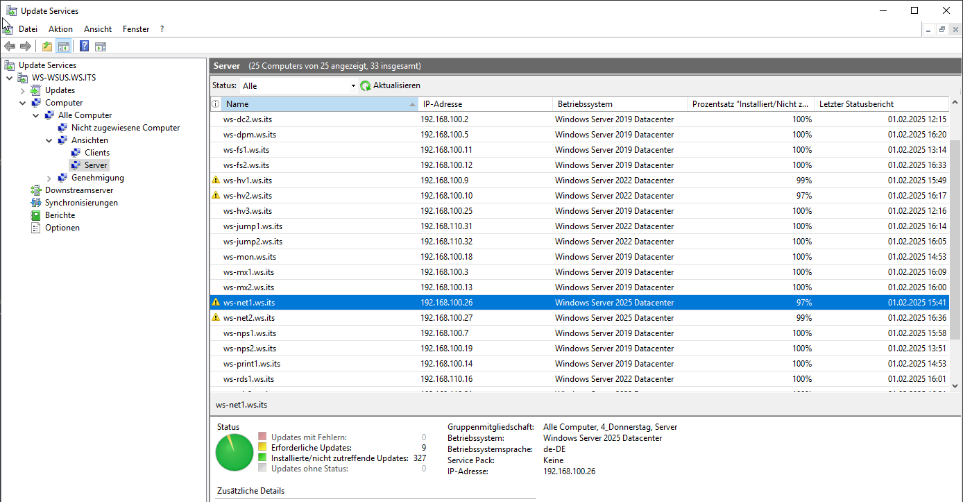
Task: Open the ? help menu
Action: pyautogui.click(x=162, y=29)
